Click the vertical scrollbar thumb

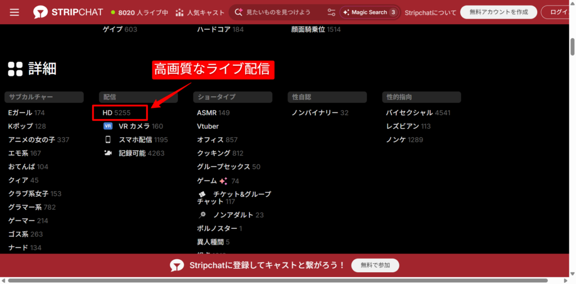point(572,46)
